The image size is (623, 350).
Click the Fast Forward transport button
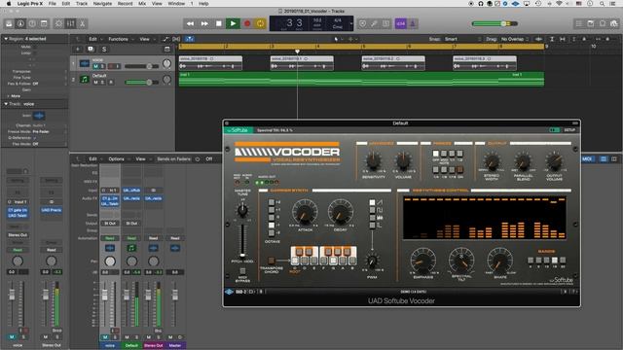[x=204, y=23]
